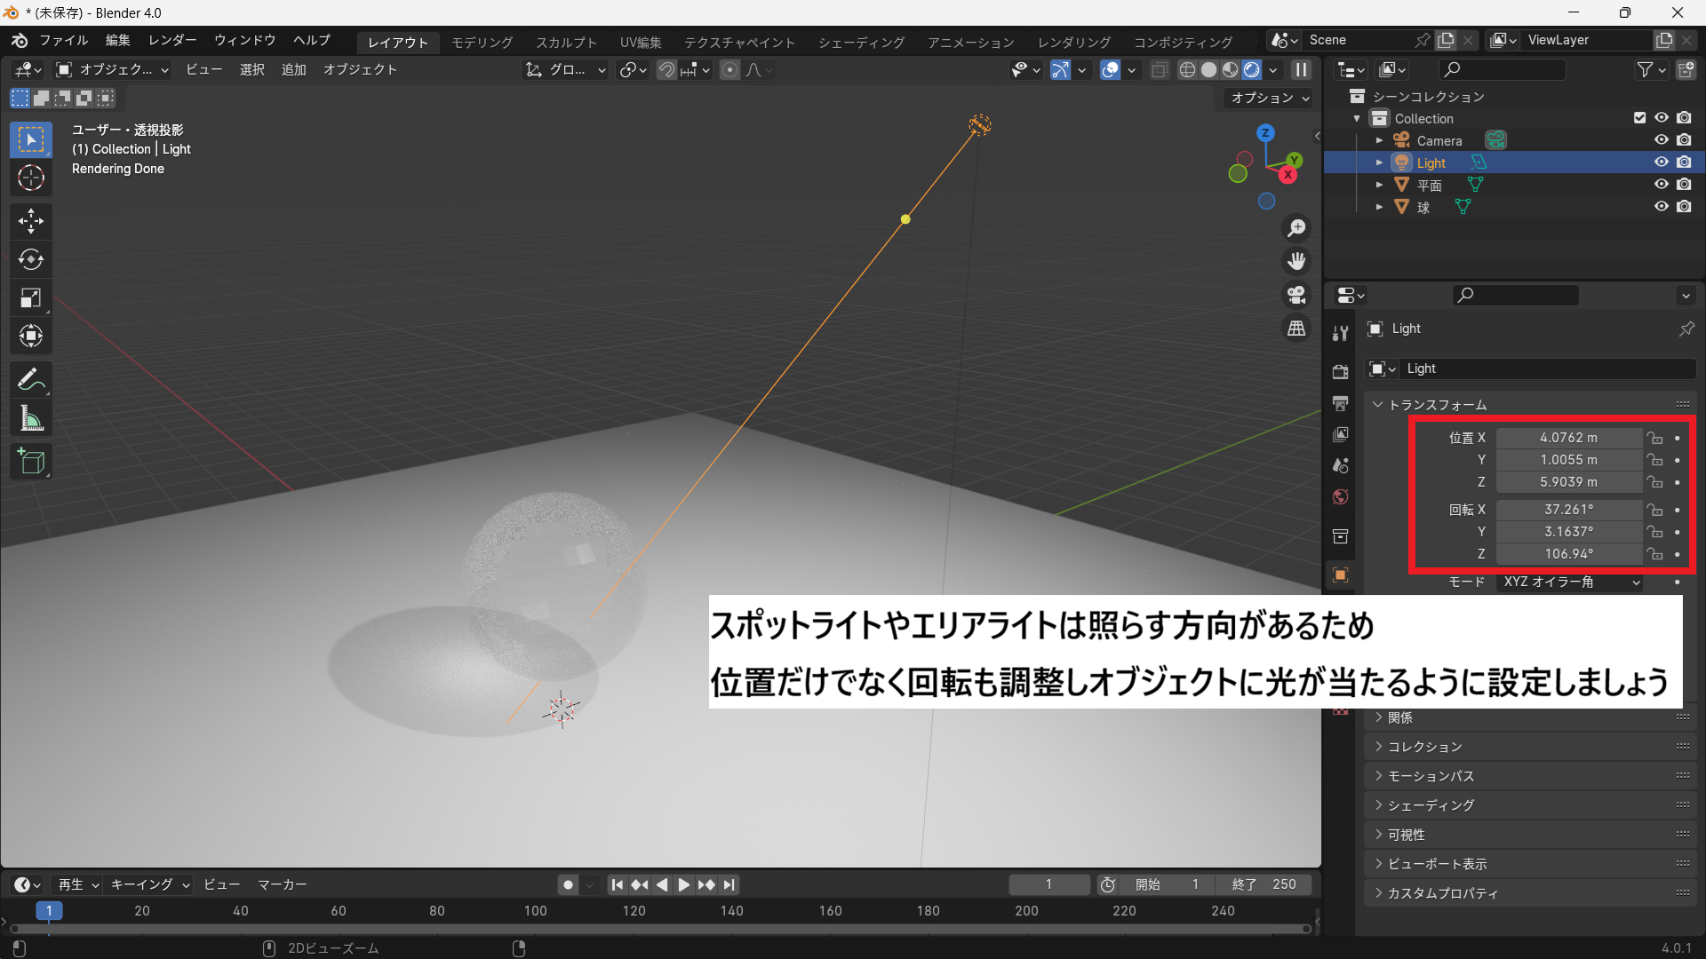Hide the Camera object in viewport
Image resolution: width=1706 pixels, height=959 pixels.
(1661, 139)
